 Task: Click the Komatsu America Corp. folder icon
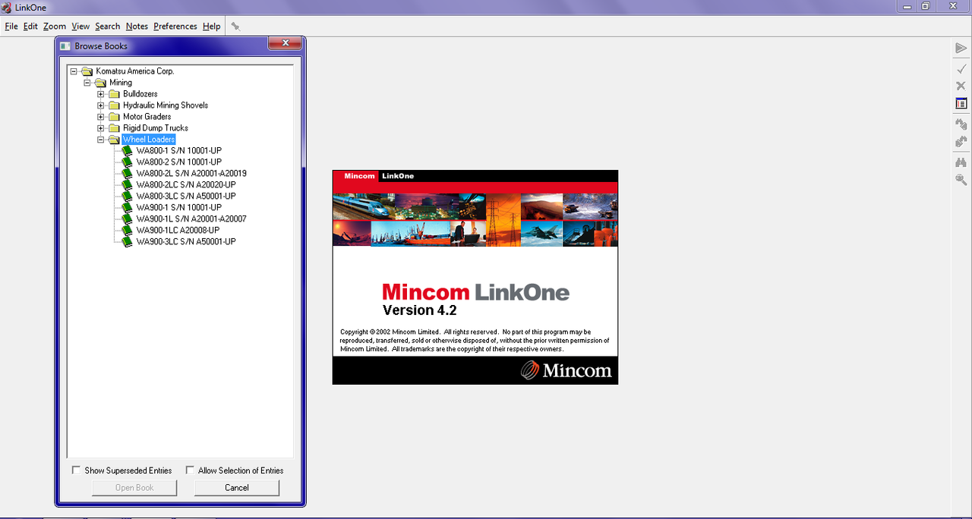coord(87,71)
